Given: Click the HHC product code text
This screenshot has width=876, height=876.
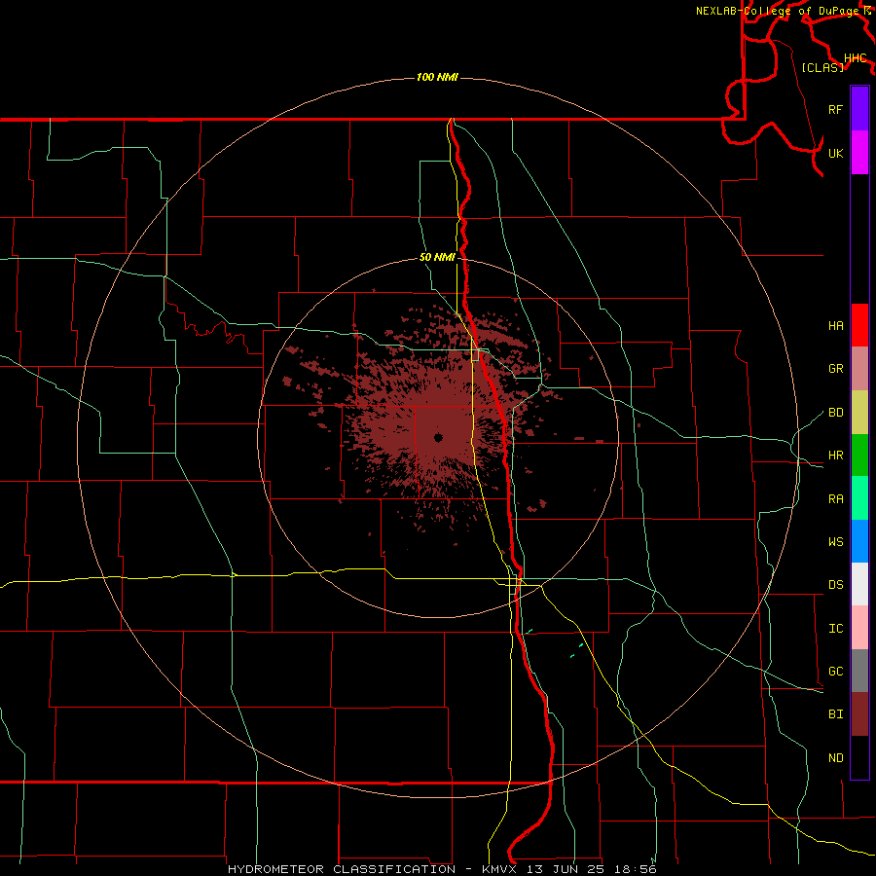Looking at the screenshot, I should (855, 58).
